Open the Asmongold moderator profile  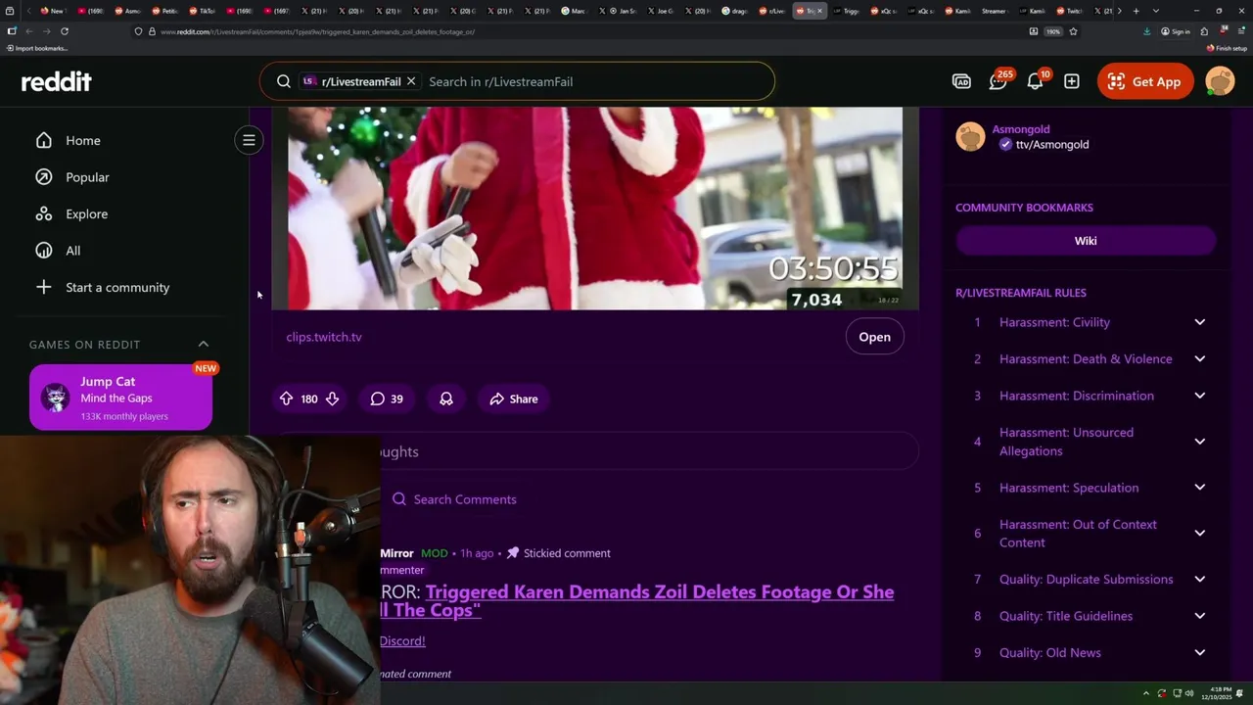(x=1021, y=129)
